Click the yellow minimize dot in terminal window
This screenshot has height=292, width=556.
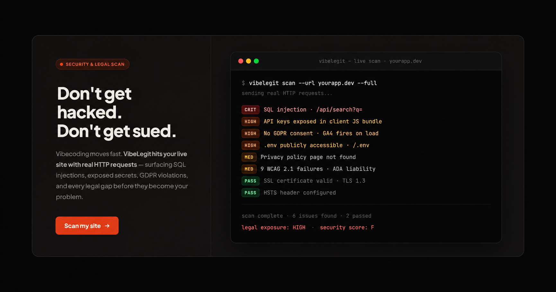tap(248, 61)
